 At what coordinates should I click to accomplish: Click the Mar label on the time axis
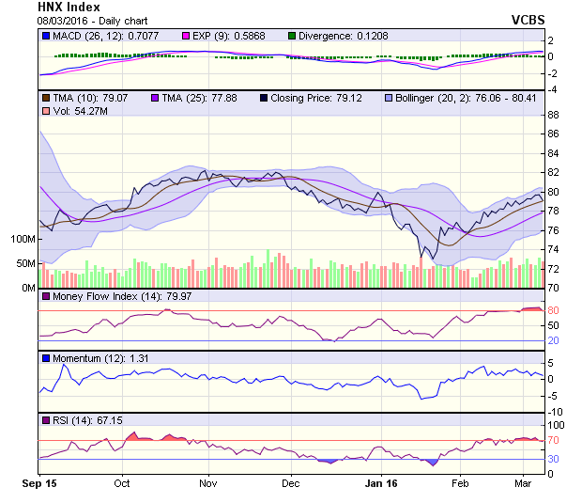[x=524, y=482]
